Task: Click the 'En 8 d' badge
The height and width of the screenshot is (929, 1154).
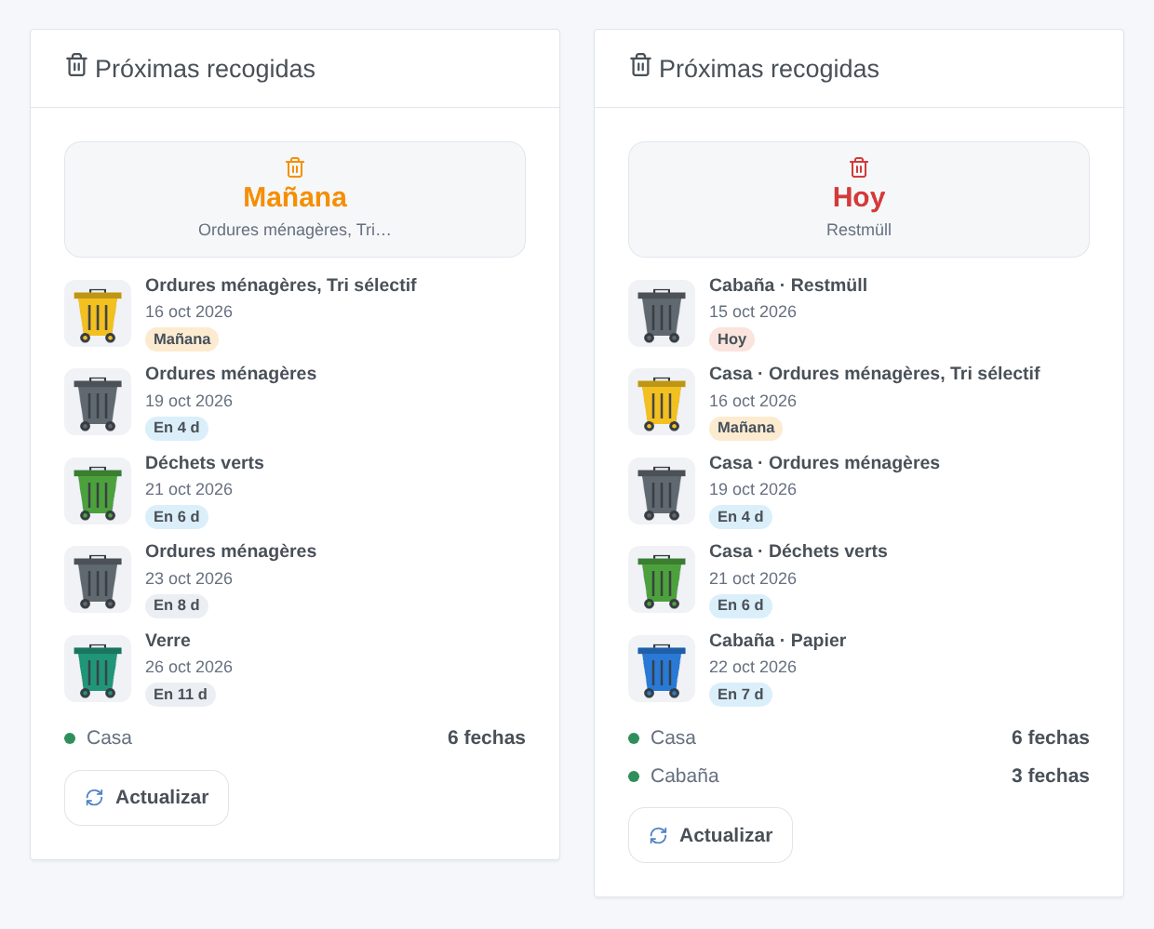Action: tap(177, 605)
